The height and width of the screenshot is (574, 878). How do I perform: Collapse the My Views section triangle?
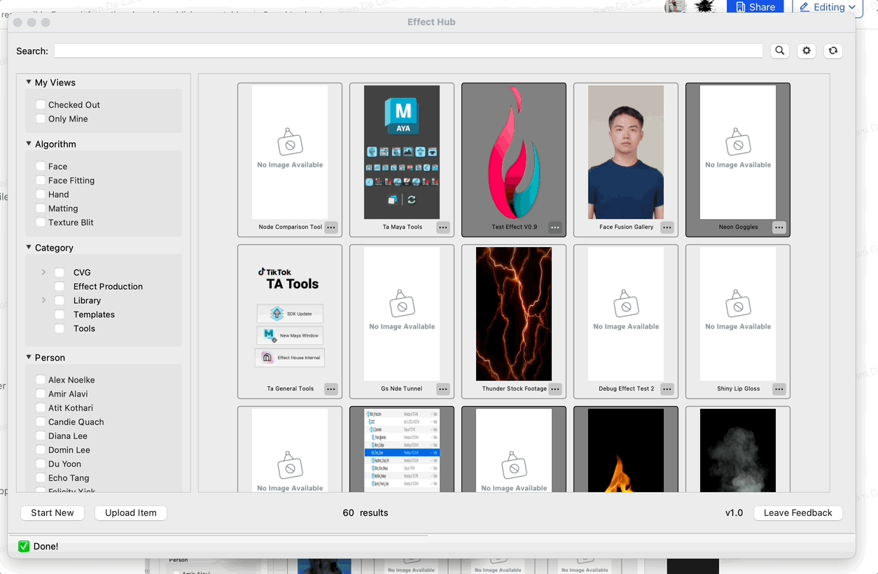(29, 83)
